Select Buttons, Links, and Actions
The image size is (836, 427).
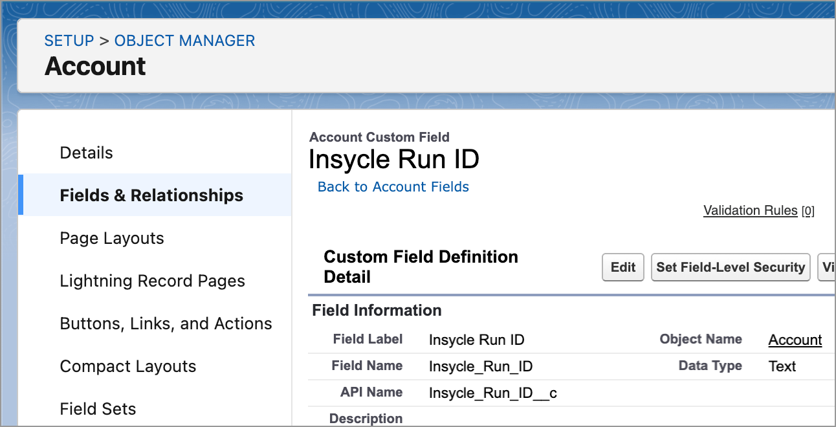166,323
